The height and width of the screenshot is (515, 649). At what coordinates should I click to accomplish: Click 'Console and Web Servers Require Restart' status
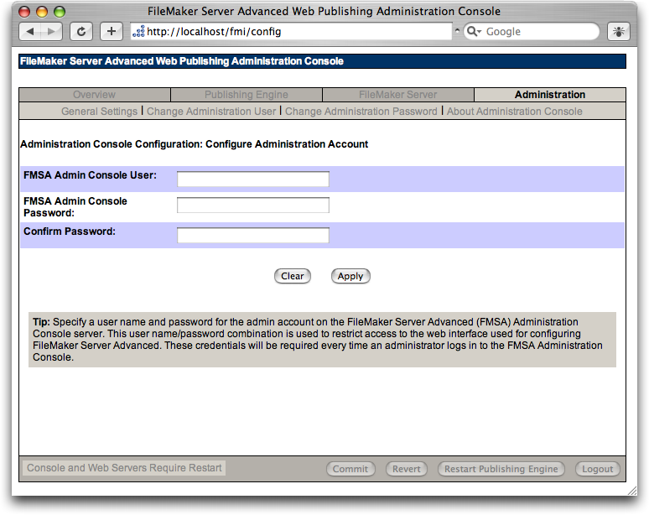pyautogui.click(x=124, y=468)
